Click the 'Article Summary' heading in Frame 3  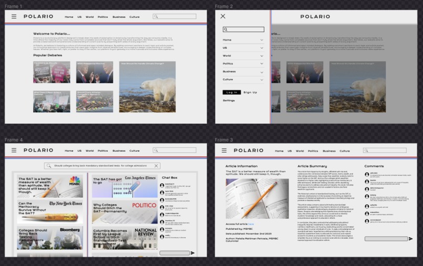click(312, 166)
